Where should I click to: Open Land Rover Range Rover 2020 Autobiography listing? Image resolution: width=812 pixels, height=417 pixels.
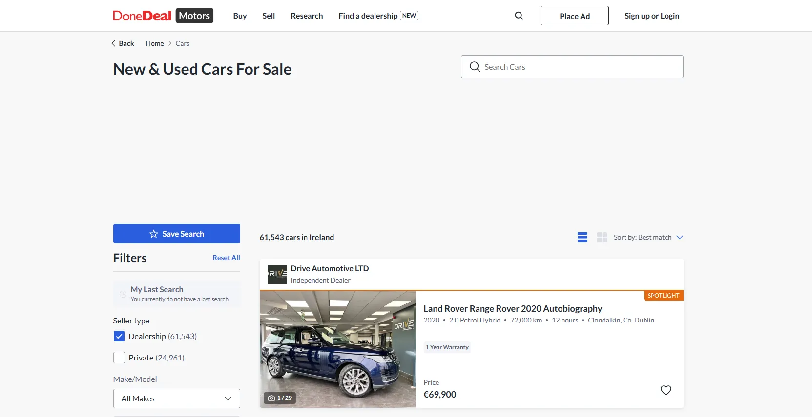click(x=513, y=308)
